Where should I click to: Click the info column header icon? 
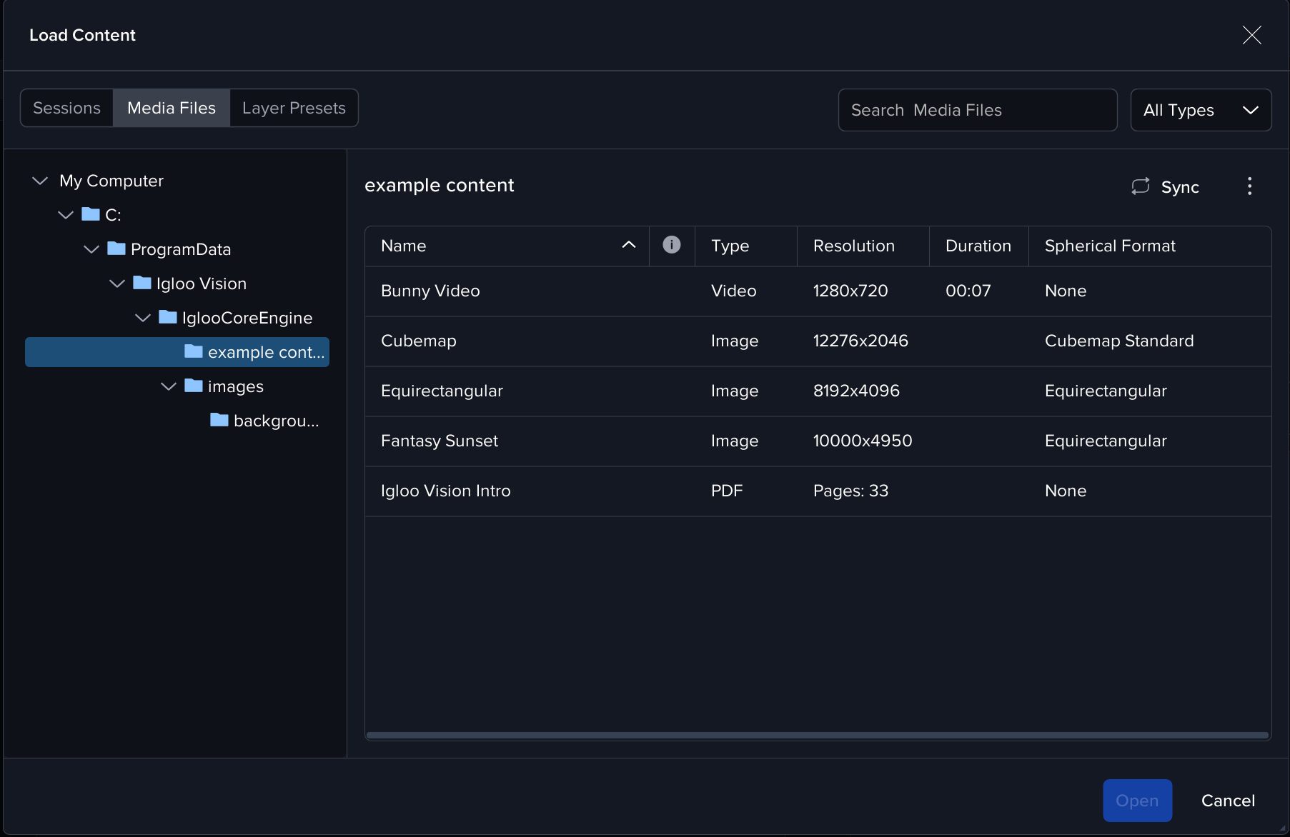(x=671, y=245)
